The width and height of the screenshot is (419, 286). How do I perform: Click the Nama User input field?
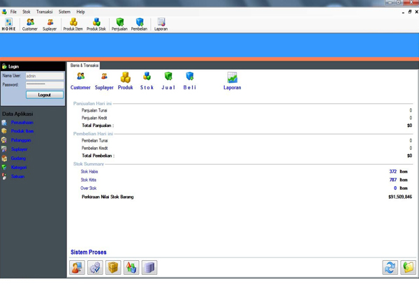[x=45, y=76]
